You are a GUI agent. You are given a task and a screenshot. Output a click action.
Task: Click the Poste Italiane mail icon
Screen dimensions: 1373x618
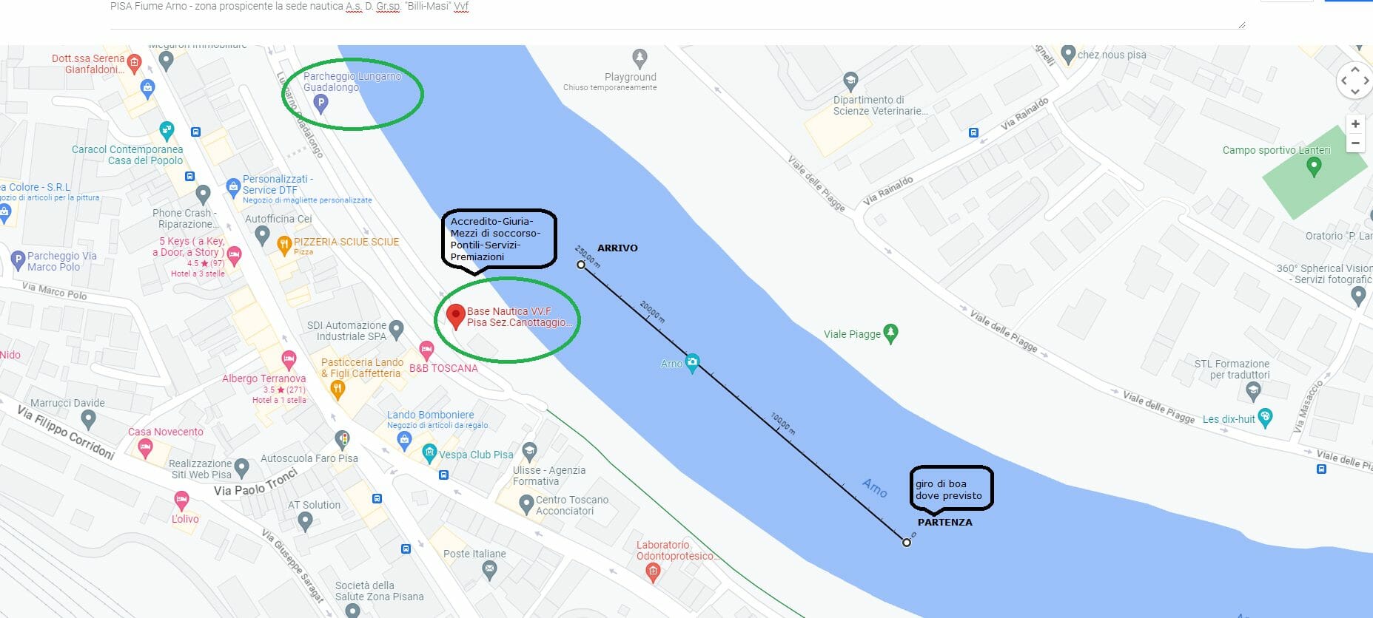tap(489, 569)
